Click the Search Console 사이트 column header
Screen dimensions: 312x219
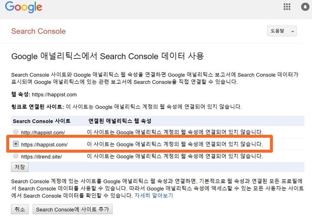(42, 121)
